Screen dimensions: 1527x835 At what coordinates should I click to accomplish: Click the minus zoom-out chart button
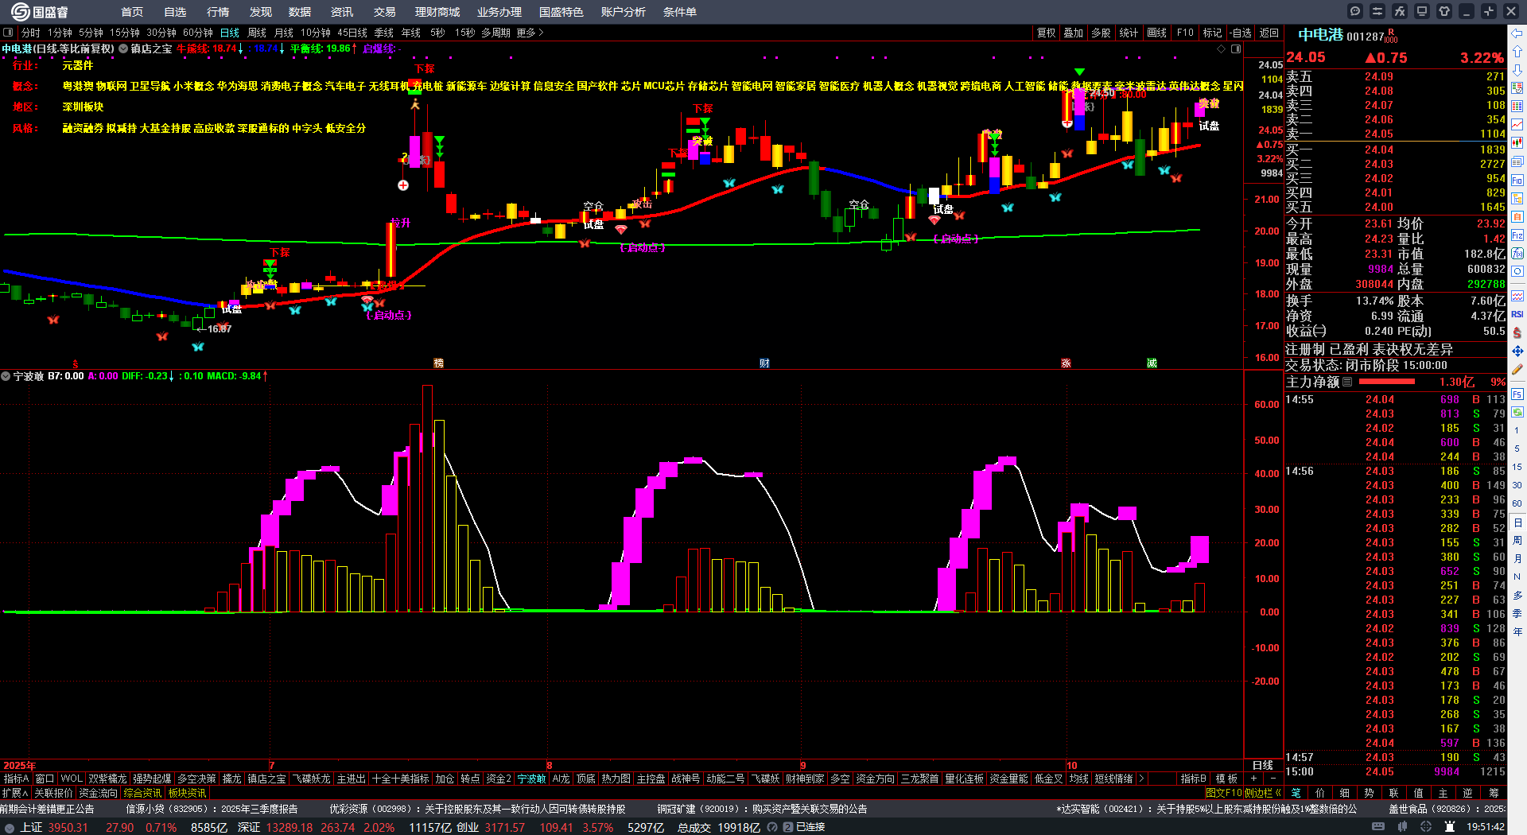[1272, 779]
